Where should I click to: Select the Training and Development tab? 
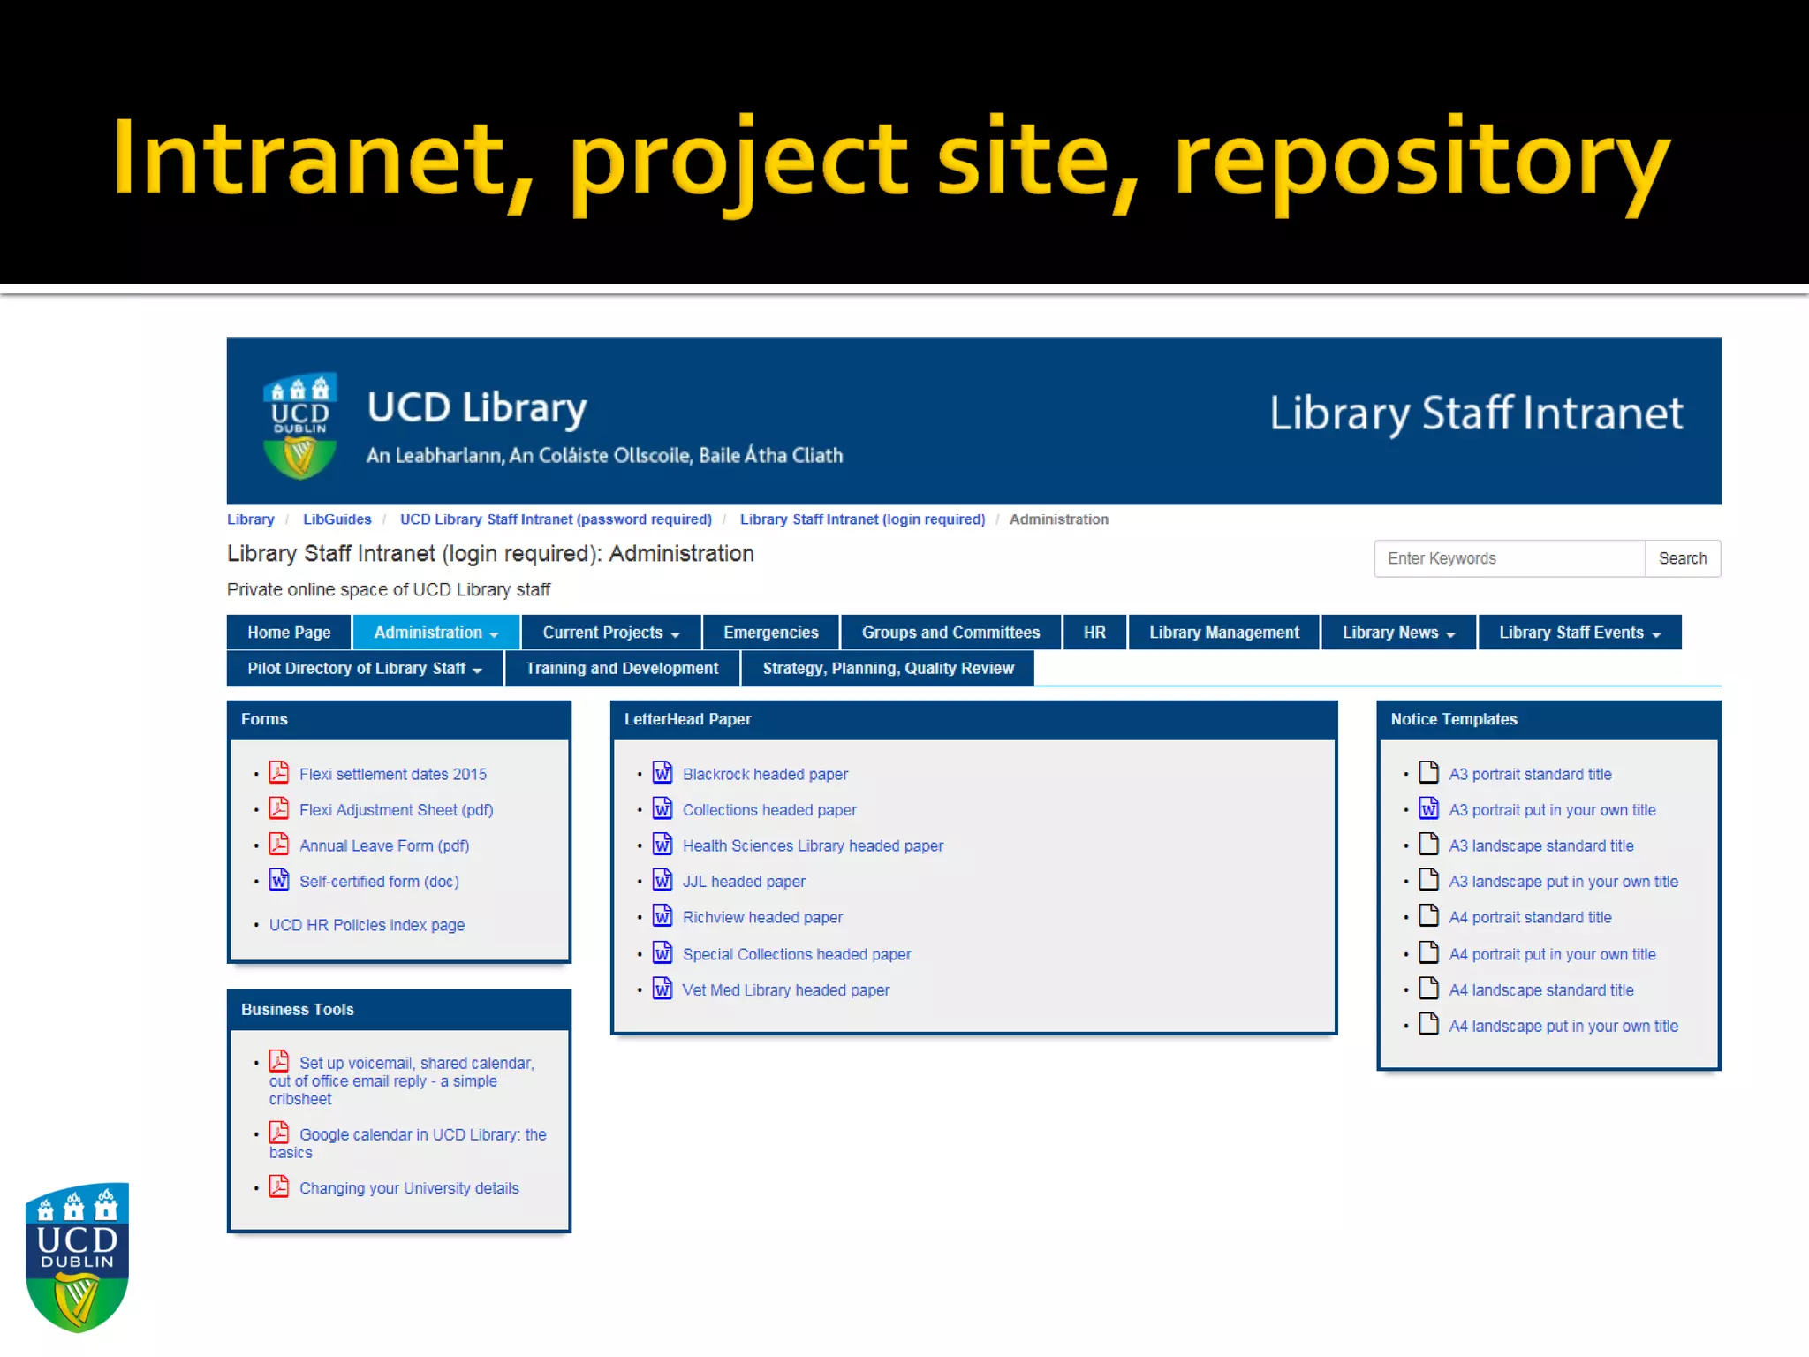point(622,669)
